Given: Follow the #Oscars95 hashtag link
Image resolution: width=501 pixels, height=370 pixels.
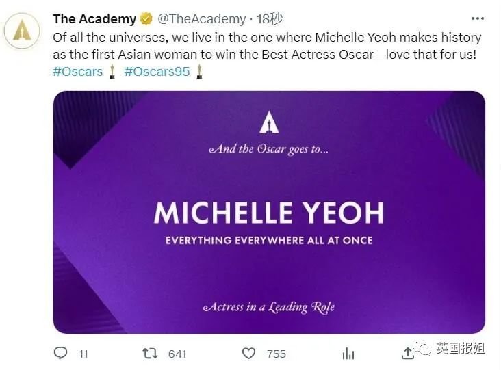Looking at the screenshot, I should [x=157, y=71].
